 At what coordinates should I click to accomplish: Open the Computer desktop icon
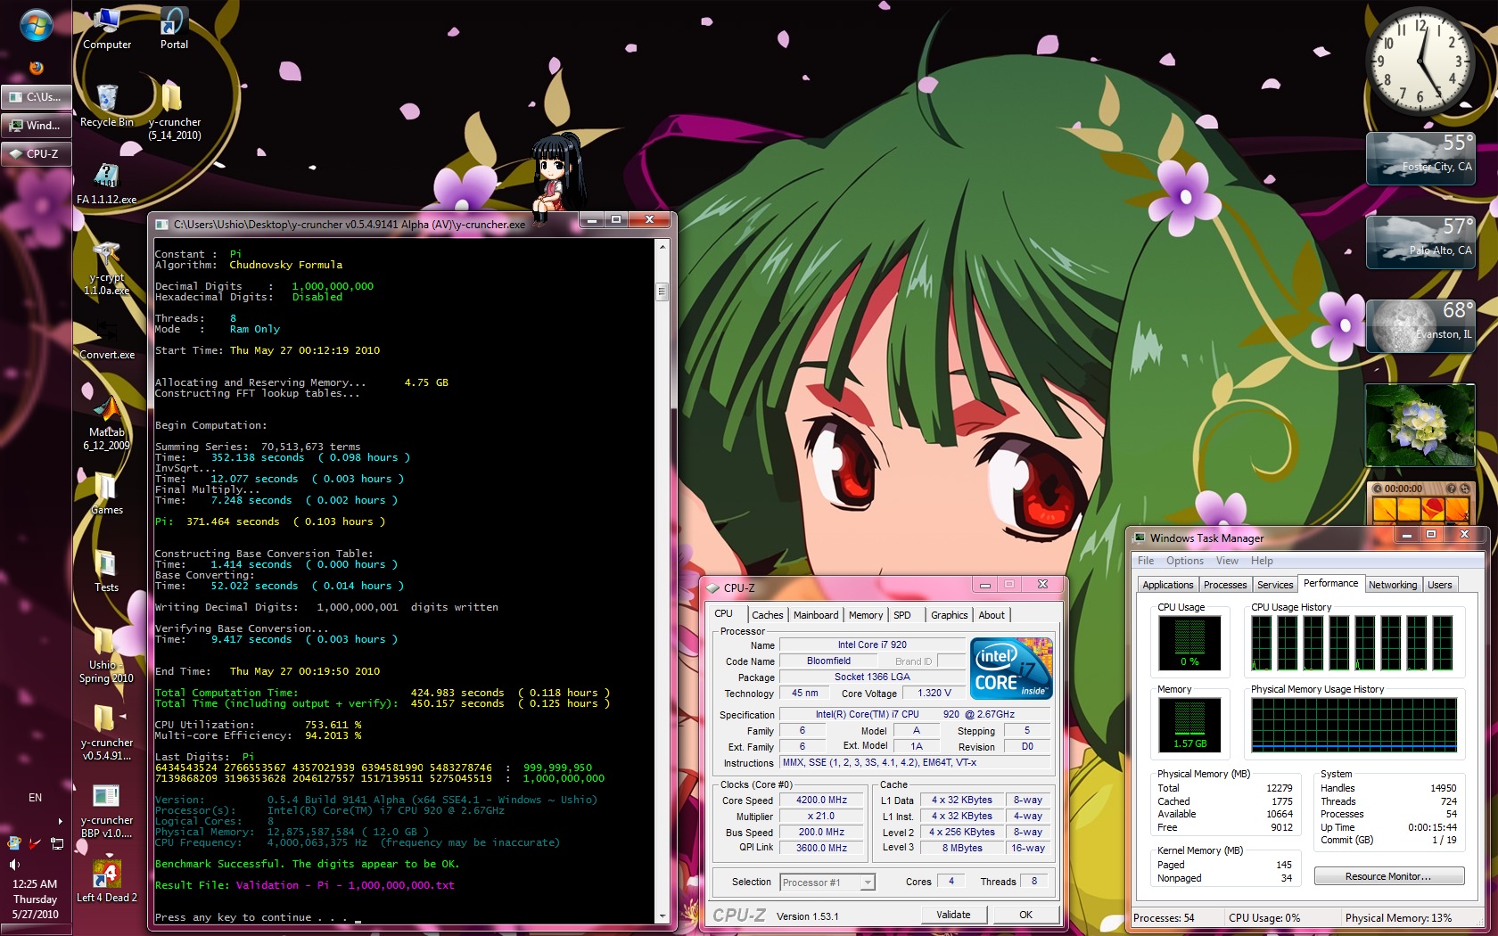point(107,29)
